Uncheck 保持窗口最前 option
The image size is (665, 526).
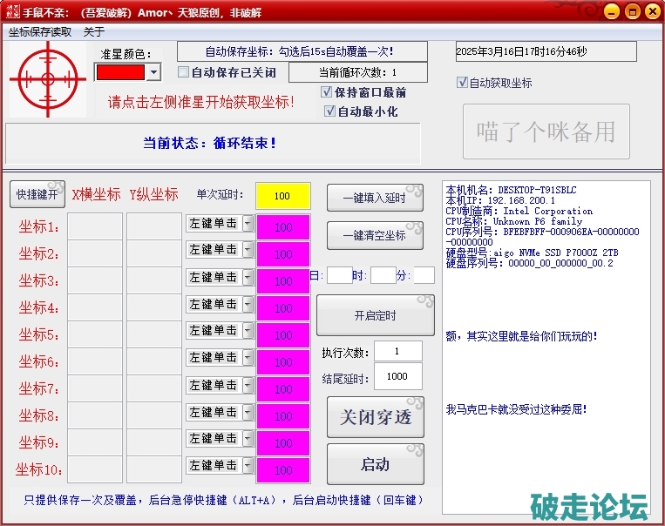coord(328,91)
